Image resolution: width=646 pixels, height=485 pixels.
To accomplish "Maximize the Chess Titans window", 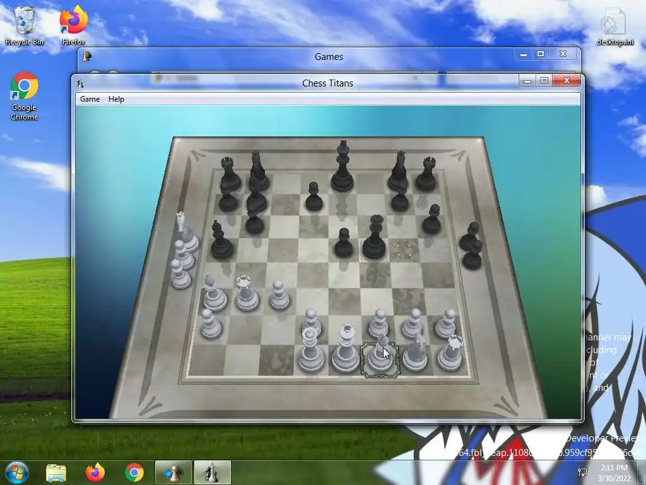I will pos(544,80).
